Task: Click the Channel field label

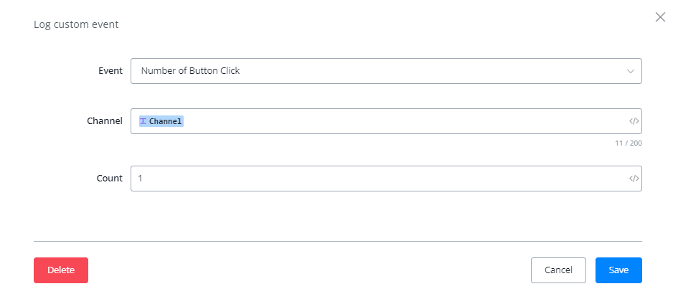Action: click(104, 121)
